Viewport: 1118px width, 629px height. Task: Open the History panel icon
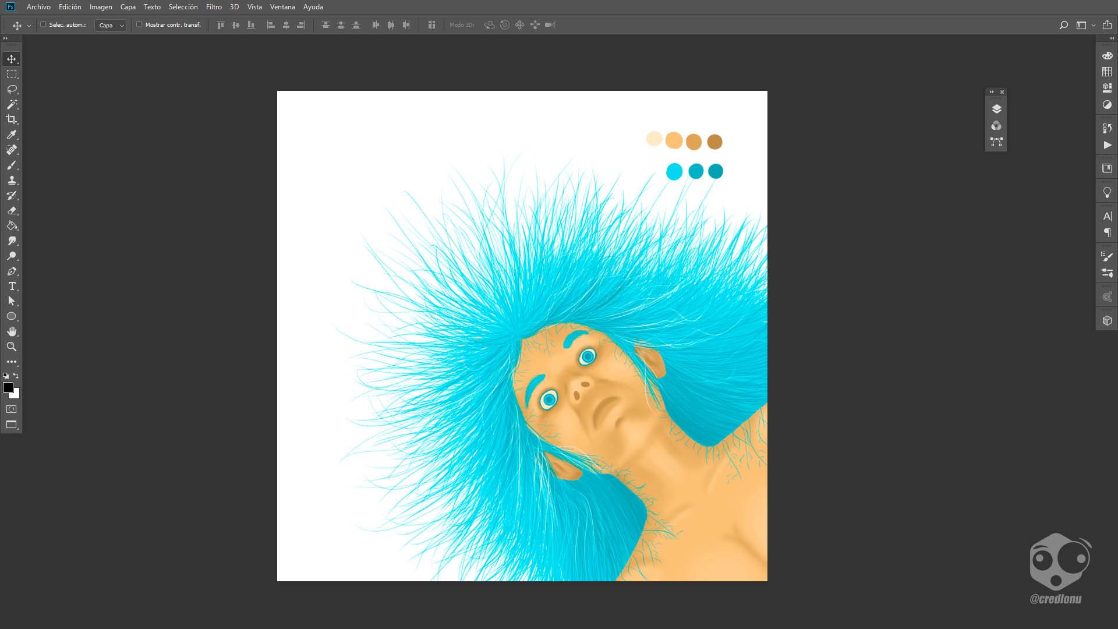click(x=1107, y=128)
